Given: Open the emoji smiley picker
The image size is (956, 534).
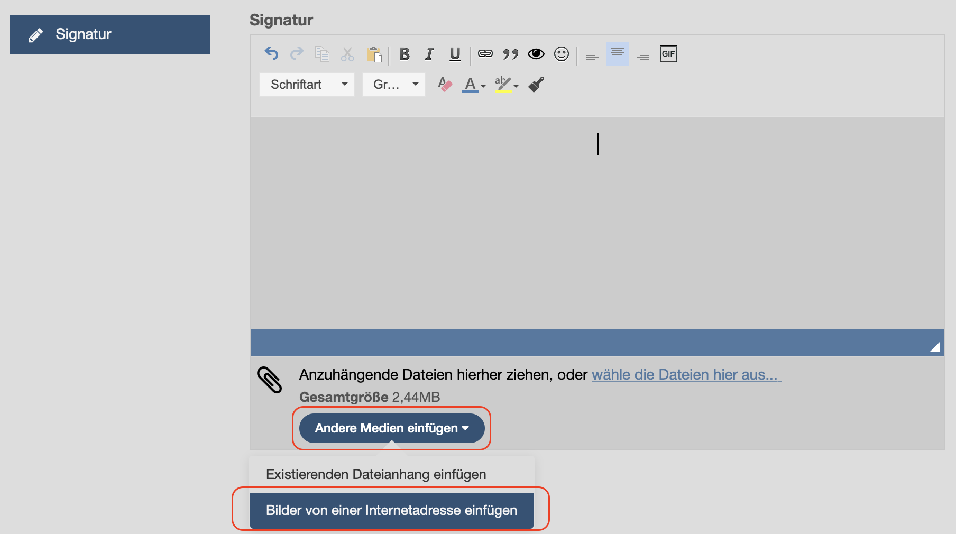Looking at the screenshot, I should pos(561,54).
